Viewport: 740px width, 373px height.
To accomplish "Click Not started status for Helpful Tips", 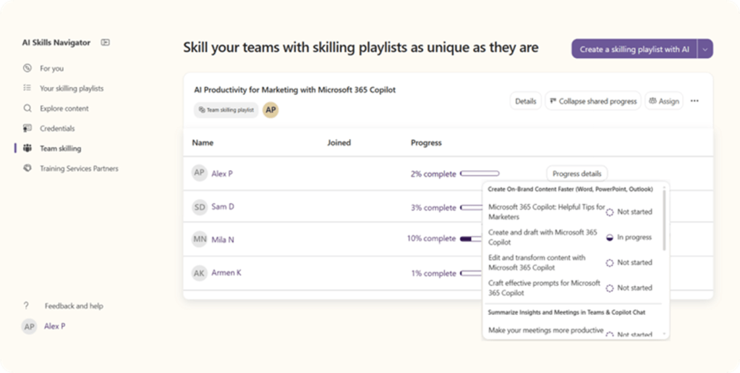I will (x=610, y=212).
